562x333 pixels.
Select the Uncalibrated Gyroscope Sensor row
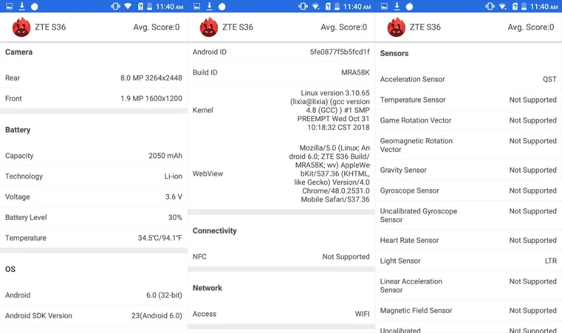pos(469,215)
